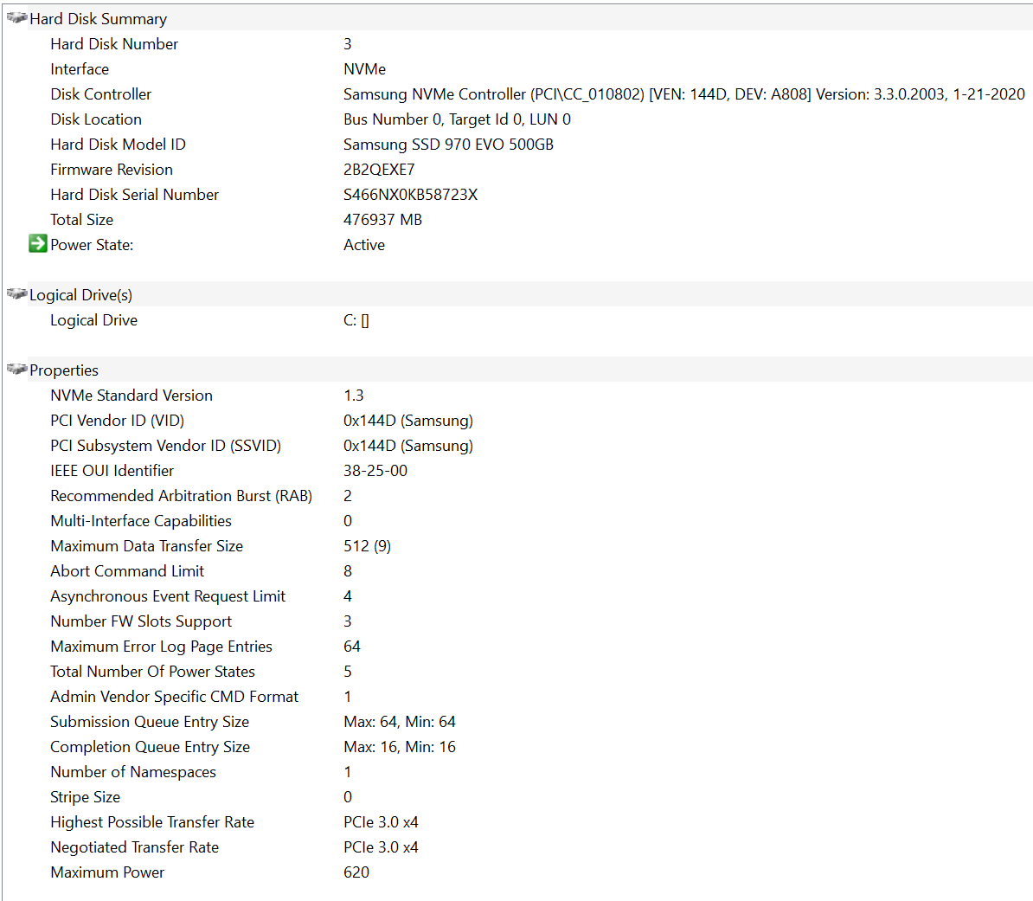Click the Logical Drive(s) section icon
The width and height of the screenshot is (1033, 901).
pos(16,294)
